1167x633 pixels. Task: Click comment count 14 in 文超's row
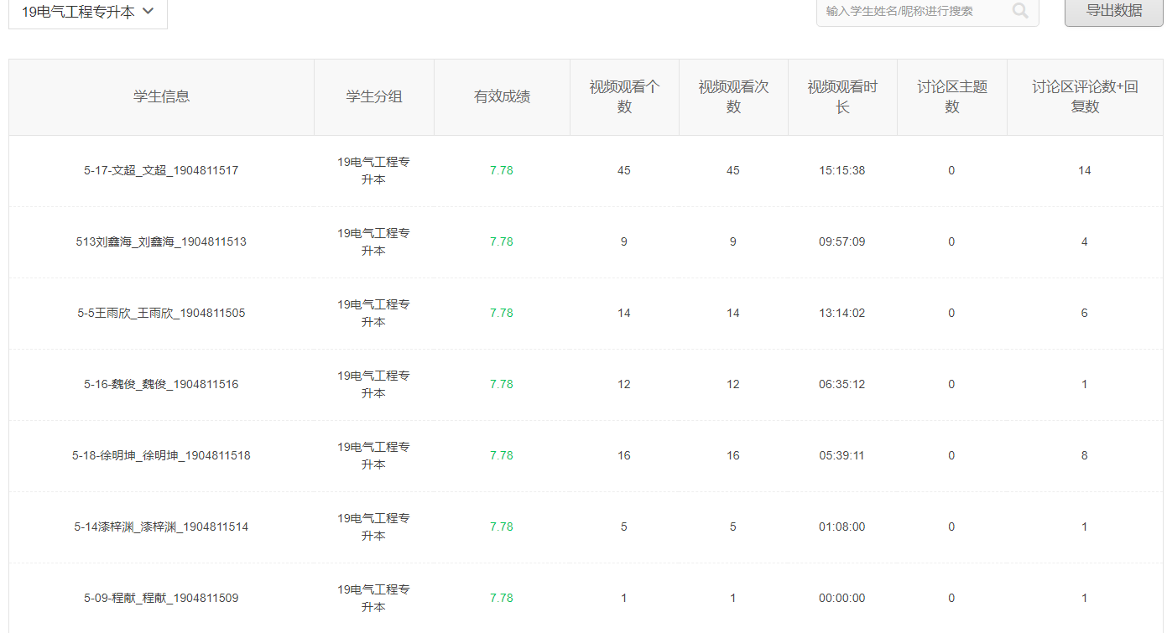tap(1085, 170)
